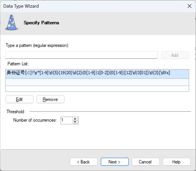
Task: Close the Data Type Wizard dialog
Action: (189, 6)
